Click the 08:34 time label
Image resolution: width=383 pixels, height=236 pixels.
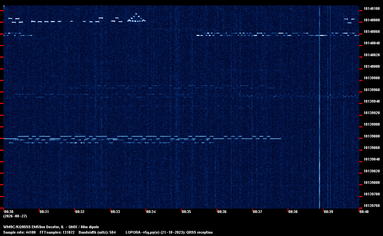pos(151,212)
